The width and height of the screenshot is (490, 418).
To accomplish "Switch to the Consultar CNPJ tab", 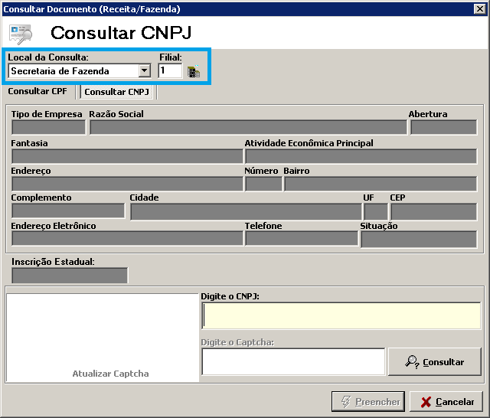I will 117,92.
